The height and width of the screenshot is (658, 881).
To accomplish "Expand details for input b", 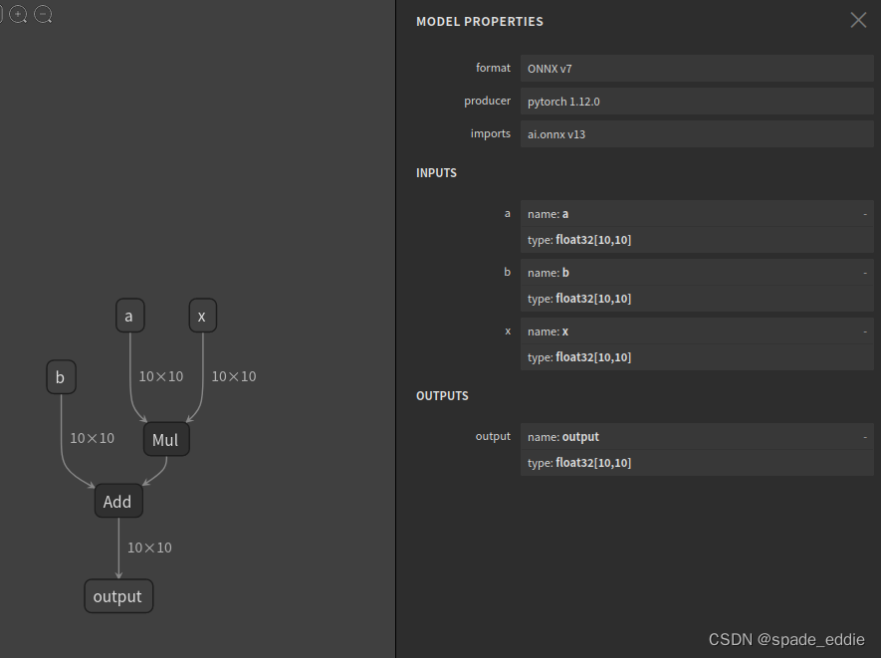I will tap(865, 273).
